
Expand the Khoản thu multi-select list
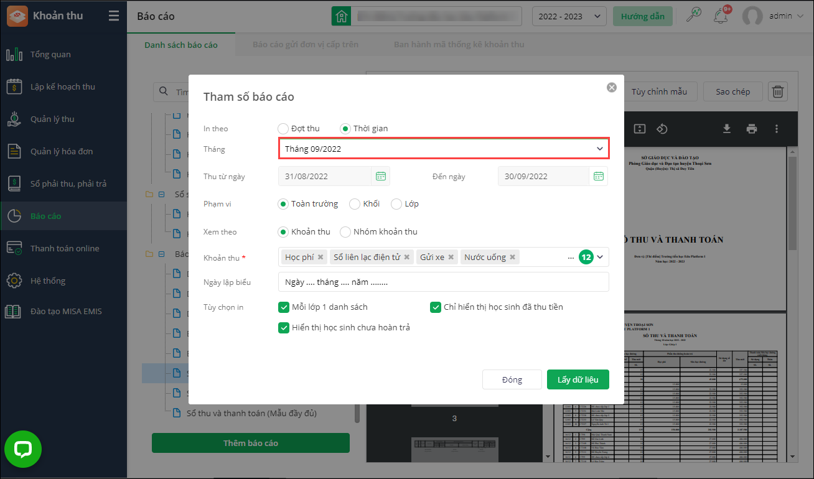600,257
